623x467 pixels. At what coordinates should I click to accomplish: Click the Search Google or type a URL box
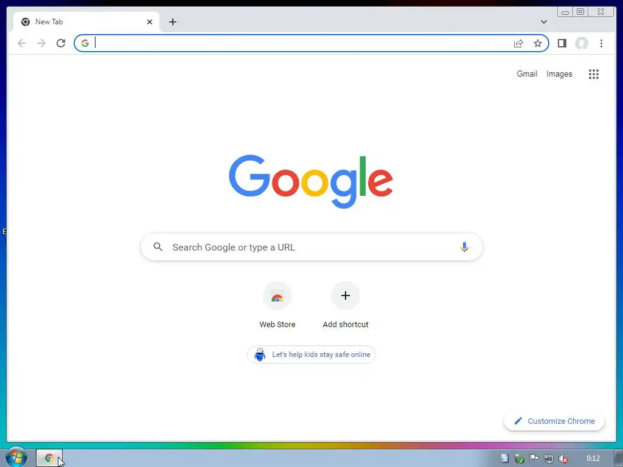coord(311,247)
